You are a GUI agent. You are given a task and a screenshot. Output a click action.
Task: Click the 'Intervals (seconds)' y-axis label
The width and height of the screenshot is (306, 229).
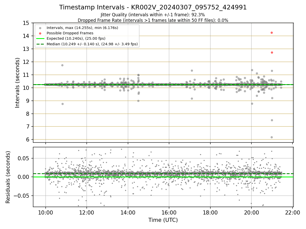(x=17, y=83)
